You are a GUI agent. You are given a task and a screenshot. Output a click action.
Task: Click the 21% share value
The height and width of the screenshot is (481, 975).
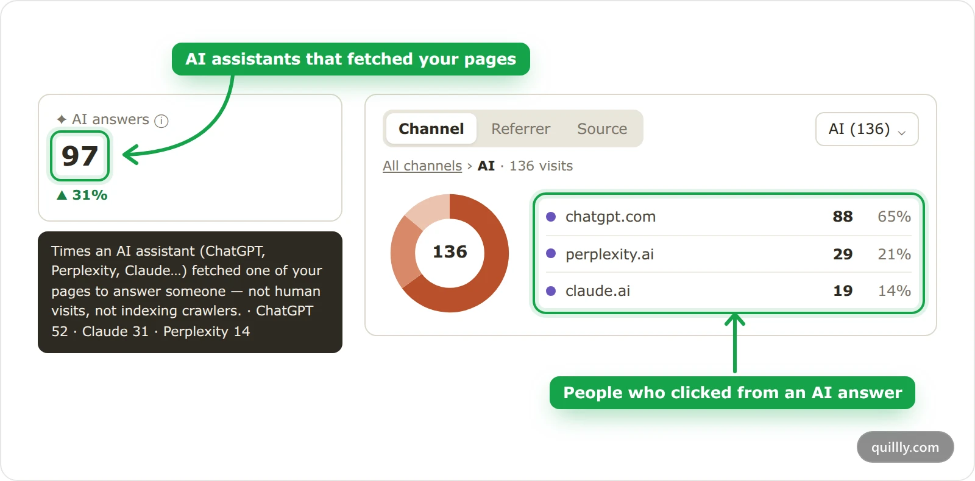click(x=894, y=254)
